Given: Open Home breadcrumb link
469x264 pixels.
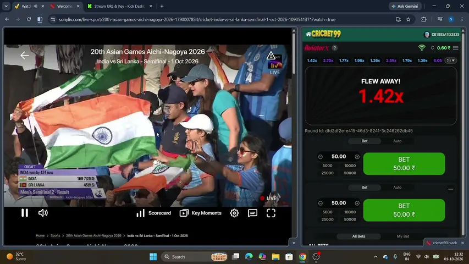Looking at the screenshot, I should pos(40,235).
